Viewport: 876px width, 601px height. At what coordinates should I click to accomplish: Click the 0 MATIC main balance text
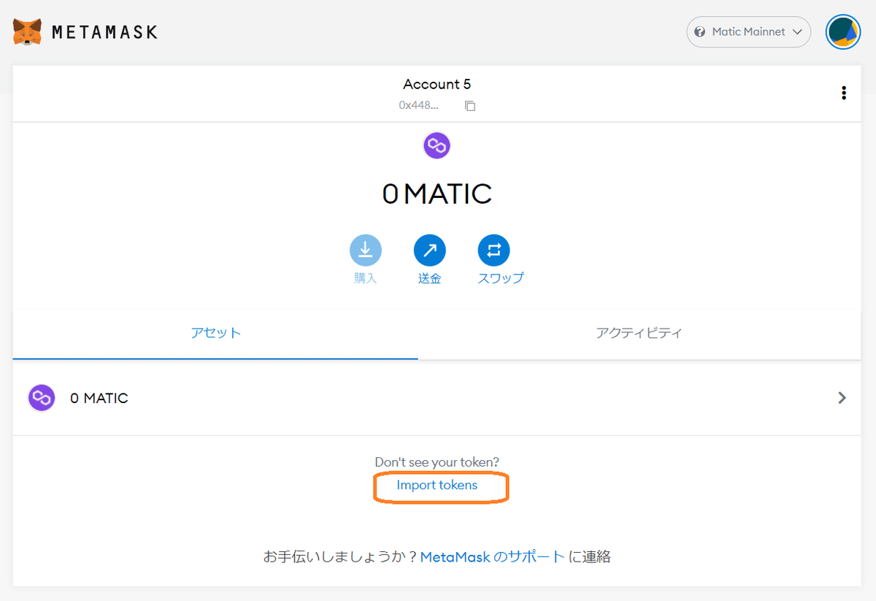pos(437,194)
